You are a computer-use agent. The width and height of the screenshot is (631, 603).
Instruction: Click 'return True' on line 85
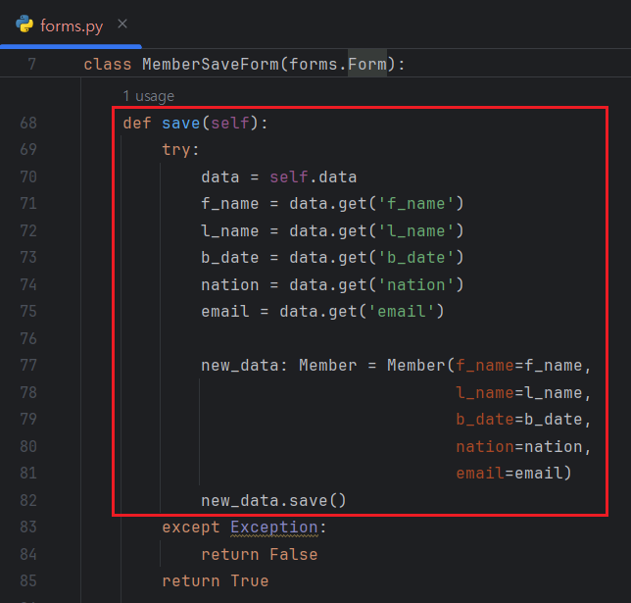click(x=215, y=580)
